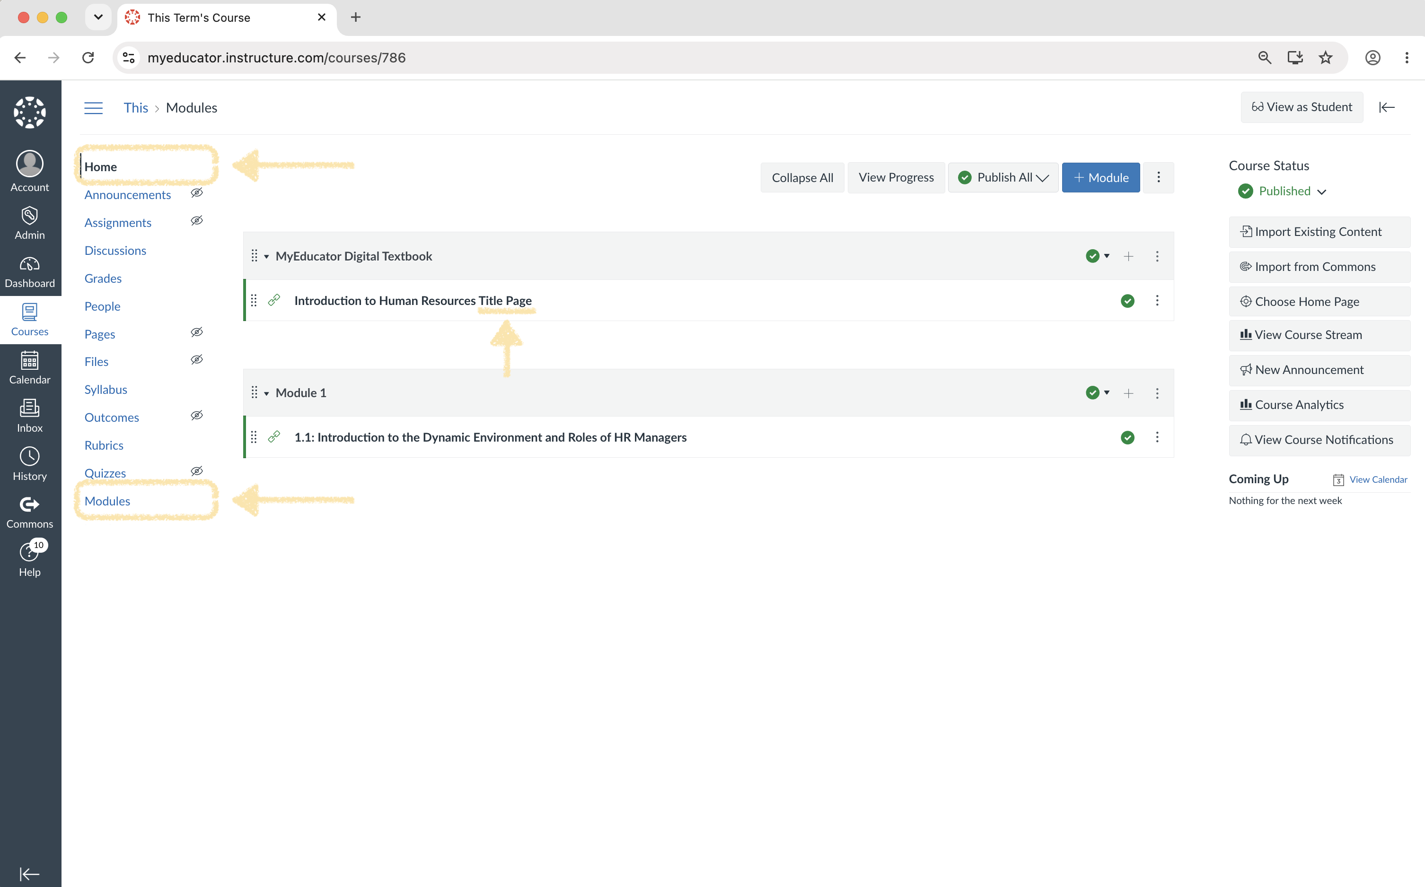
Task: Collapse MyEducator Digital Textbook module triangle
Action: tap(266, 256)
